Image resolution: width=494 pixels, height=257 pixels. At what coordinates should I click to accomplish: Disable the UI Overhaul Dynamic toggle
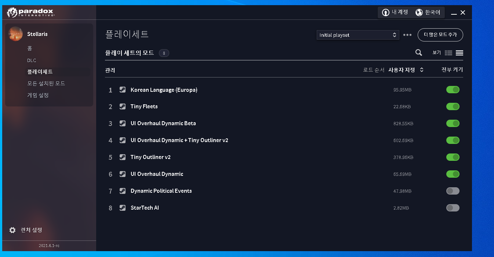453,174
